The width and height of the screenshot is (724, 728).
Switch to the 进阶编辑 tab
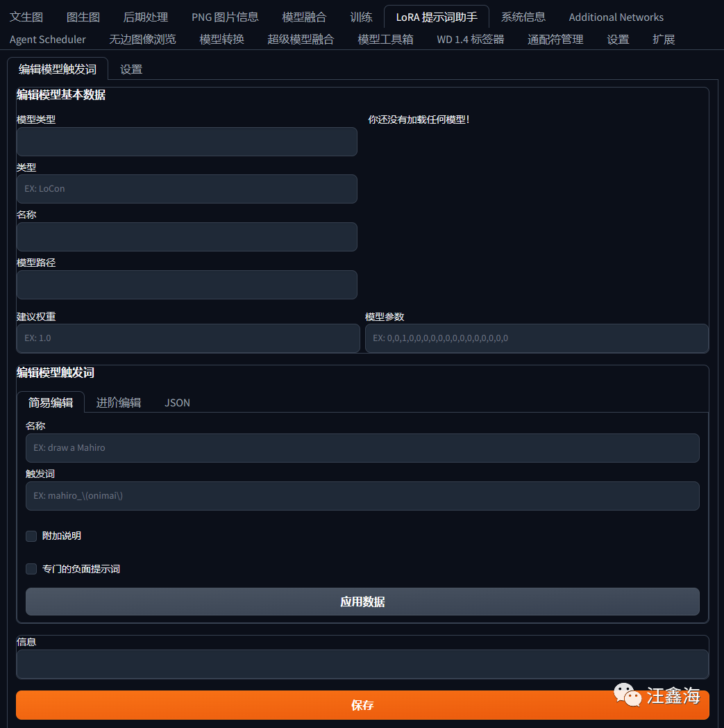pyautogui.click(x=119, y=402)
